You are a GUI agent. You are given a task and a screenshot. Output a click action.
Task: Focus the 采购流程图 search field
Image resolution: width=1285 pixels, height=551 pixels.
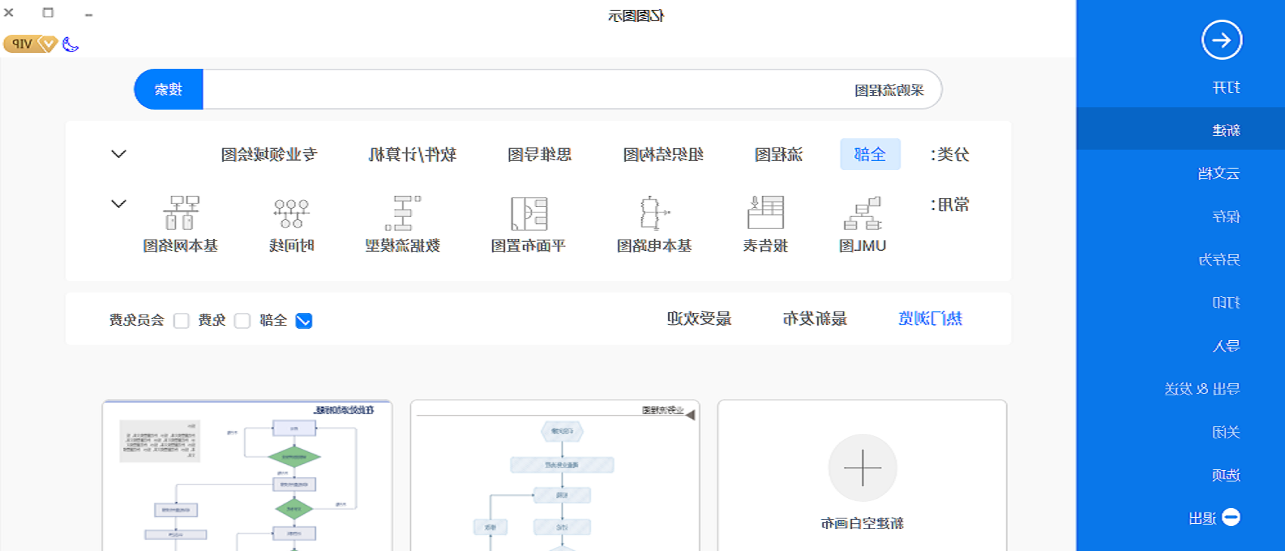[572, 89]
